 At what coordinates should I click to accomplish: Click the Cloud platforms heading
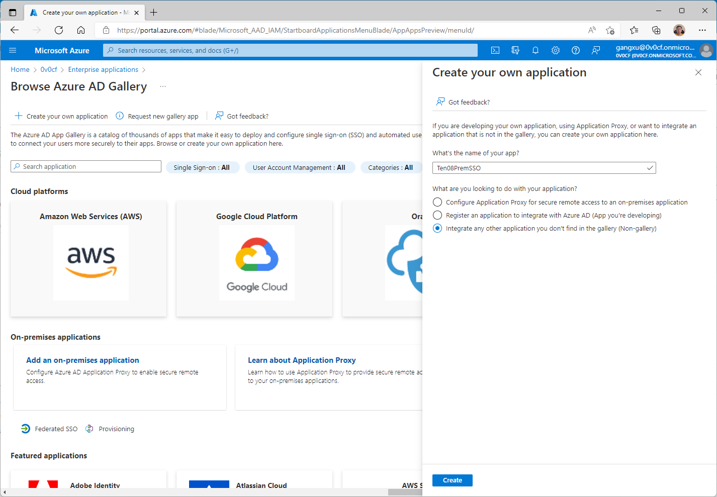(x=39, y=191)
